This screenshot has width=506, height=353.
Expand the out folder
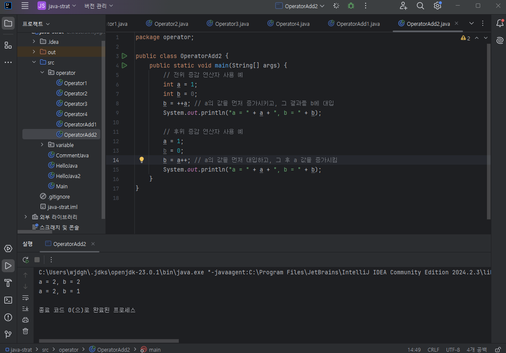coord(34,52)
